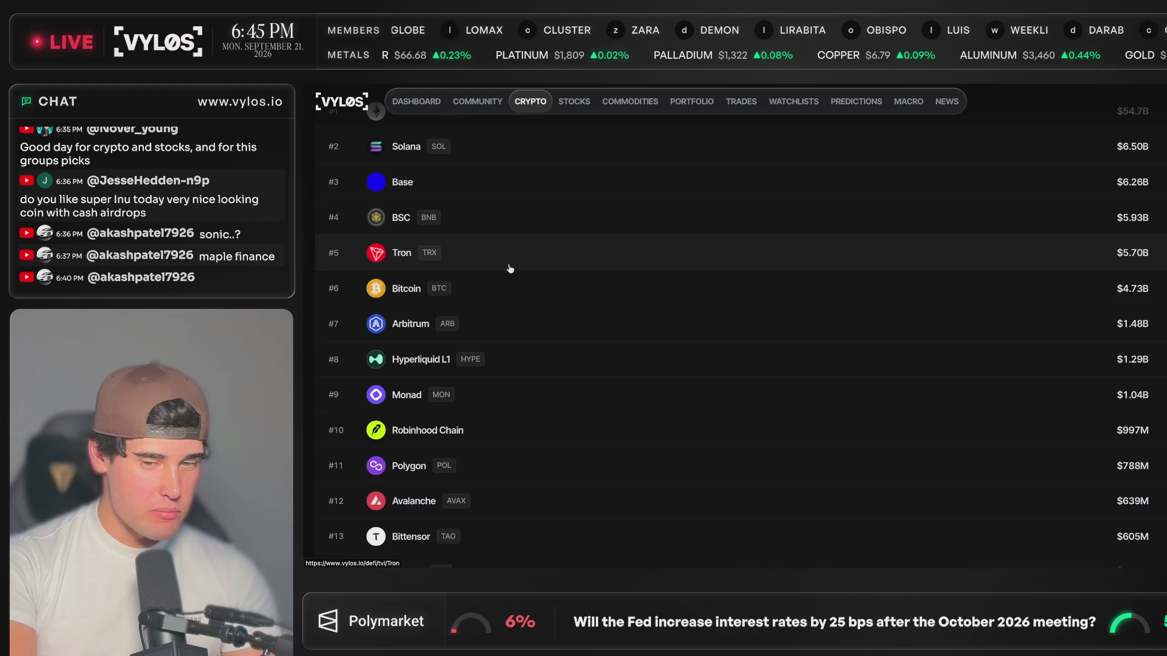Image resolution: width=1167 pixels, height=656 pixels.
Task: Click the ALUMINUM $3,460 ticker entry
Action: coord(1030,55)
